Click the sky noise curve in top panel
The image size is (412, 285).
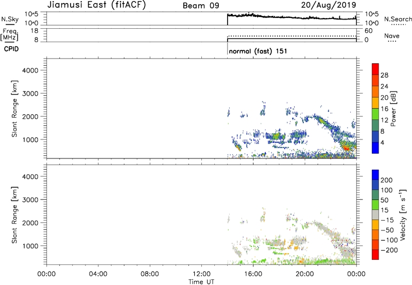[291, 17]
